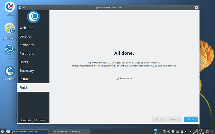Screen dimensions: 215x134
Task: Open the removable devices tray icon
Action: pyautogui.click(x=173, y=132)
